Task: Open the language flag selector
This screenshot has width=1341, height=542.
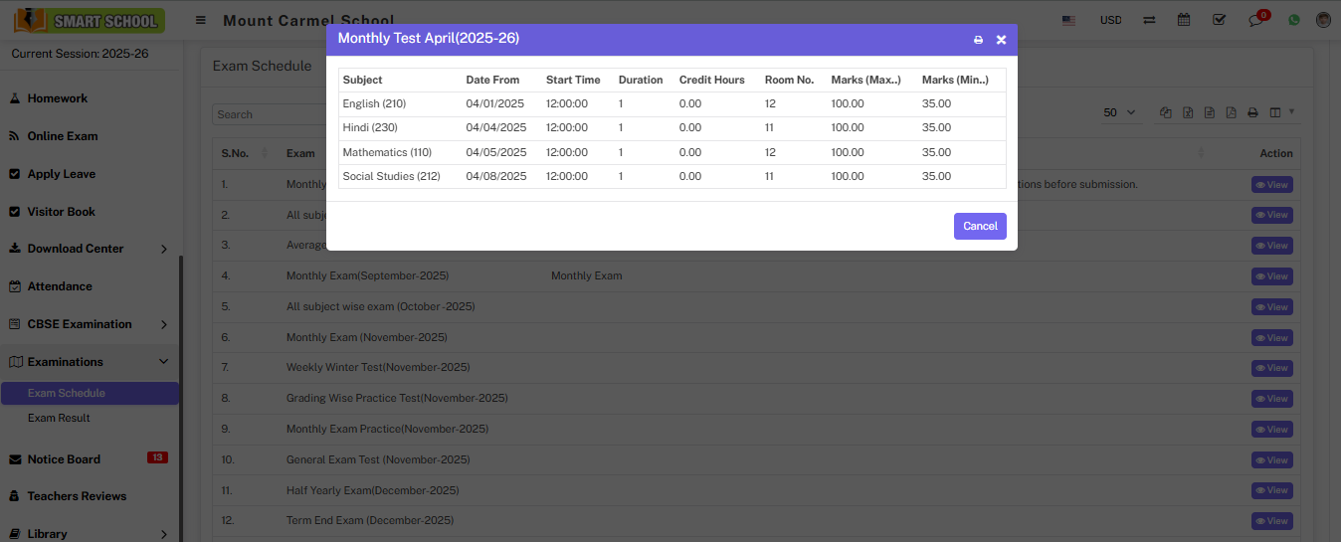Action: point(1068,20)
